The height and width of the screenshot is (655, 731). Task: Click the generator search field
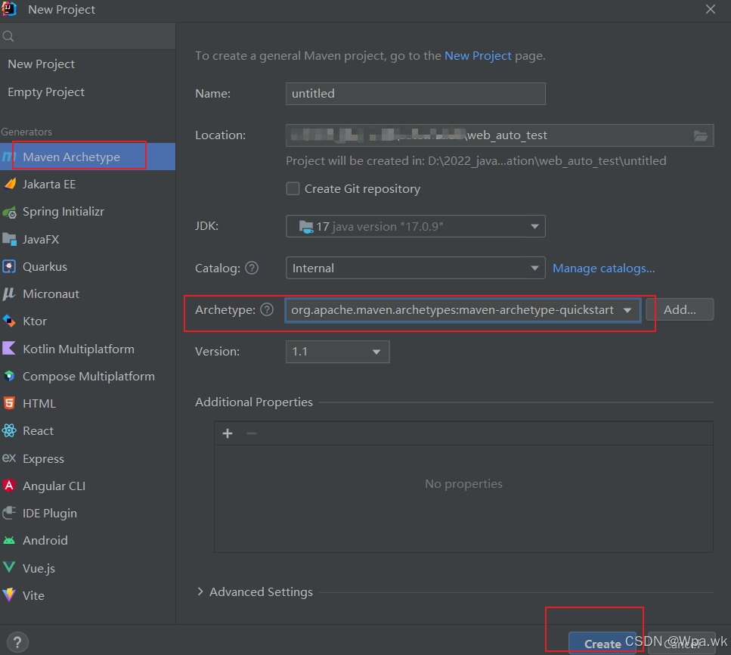coord(88,36)
